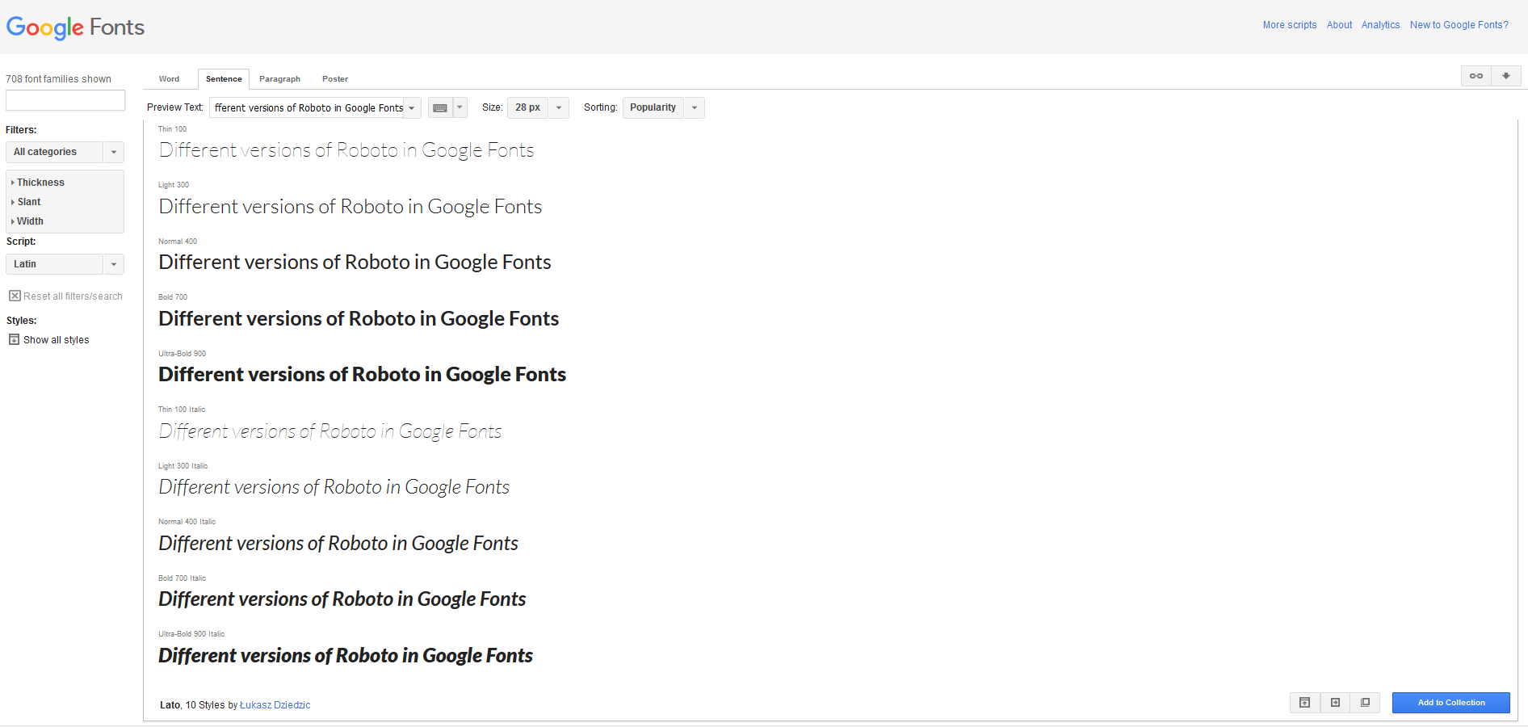Click the Preview Text input field
The image size is (1528, 727).
pos(306,107)
